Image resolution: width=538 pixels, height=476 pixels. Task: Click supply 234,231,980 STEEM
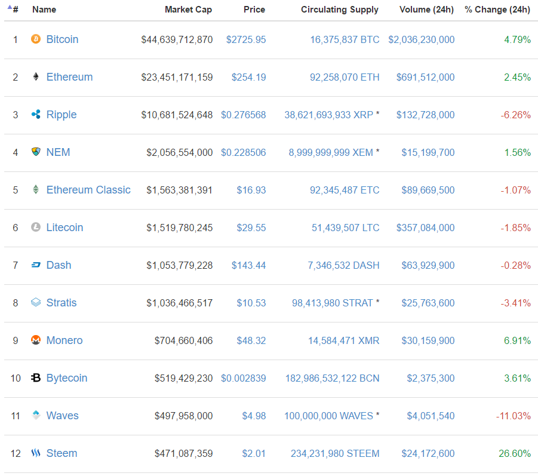[335, 453]
